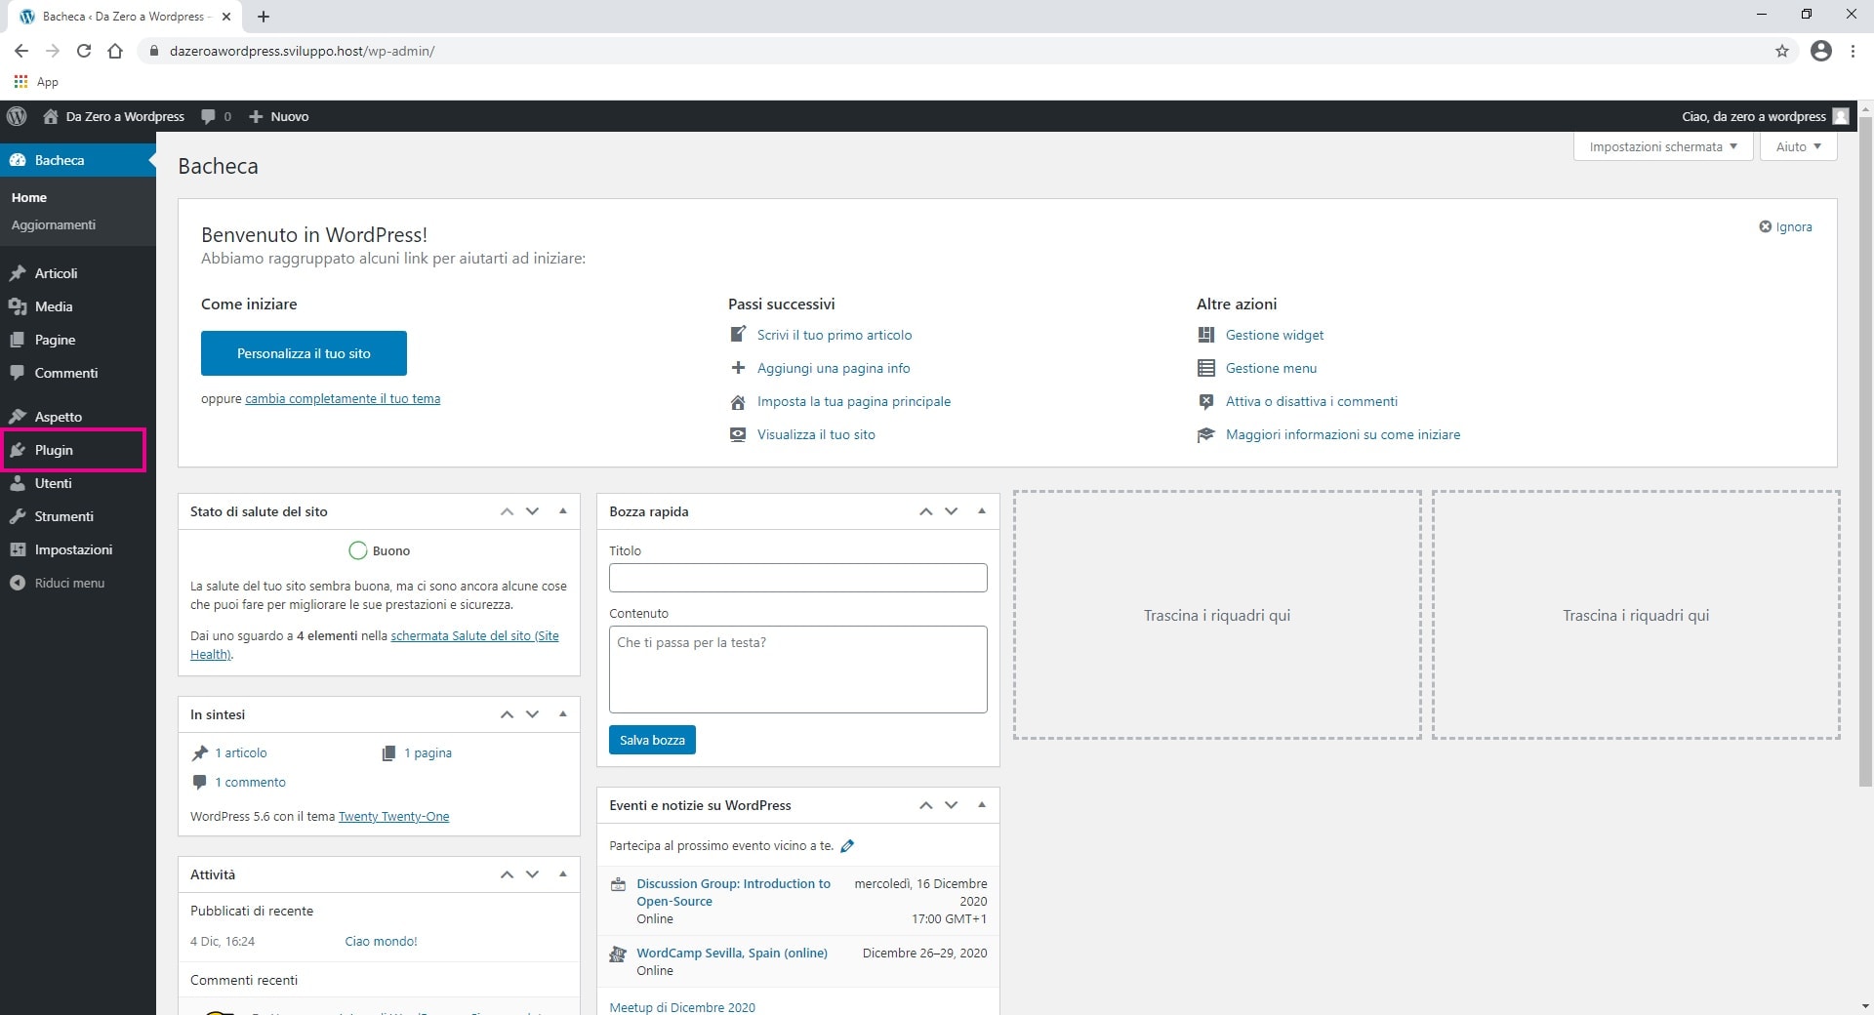This screenshot has height=1015, width=1874.
Task: Open the Aiuto help dropdown
Action: click(x=1798, y=146)
